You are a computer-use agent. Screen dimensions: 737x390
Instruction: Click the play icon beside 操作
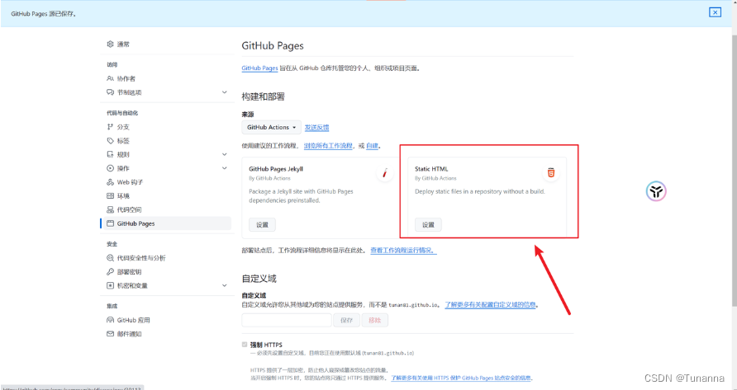coord(110,168)
